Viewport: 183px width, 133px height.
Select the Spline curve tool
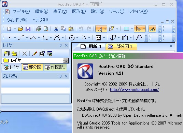57,38
